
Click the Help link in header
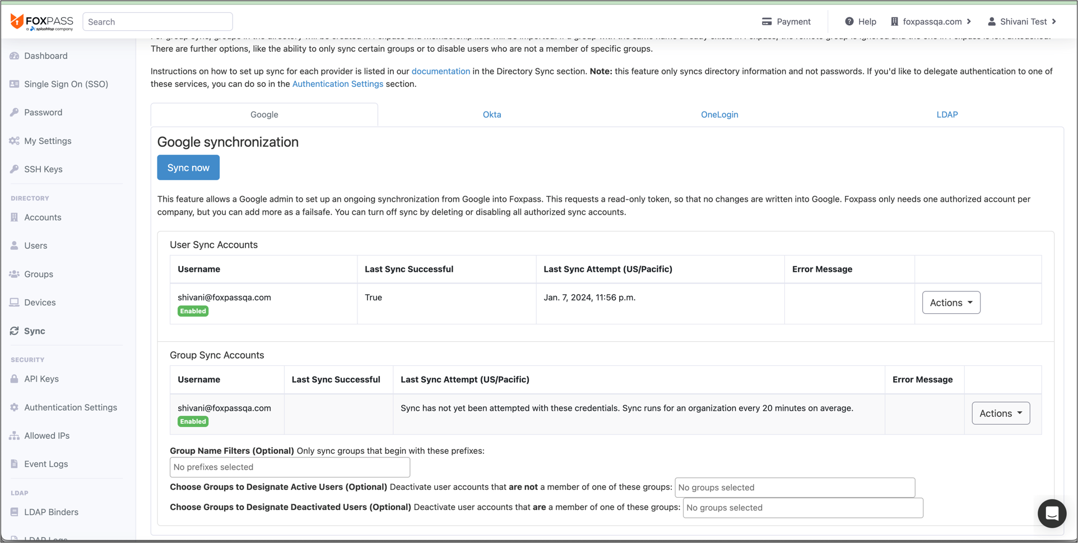[861, 22]
